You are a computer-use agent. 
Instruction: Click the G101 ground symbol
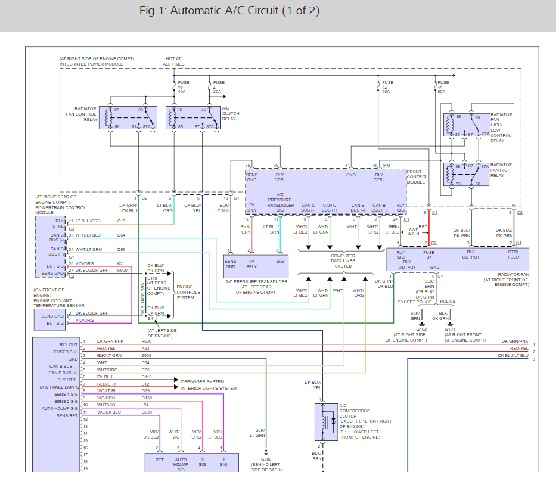coord(450,324)
